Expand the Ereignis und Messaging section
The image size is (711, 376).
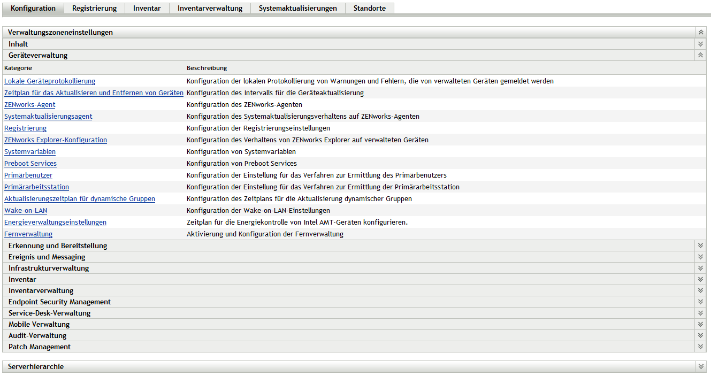click(700, 257)
